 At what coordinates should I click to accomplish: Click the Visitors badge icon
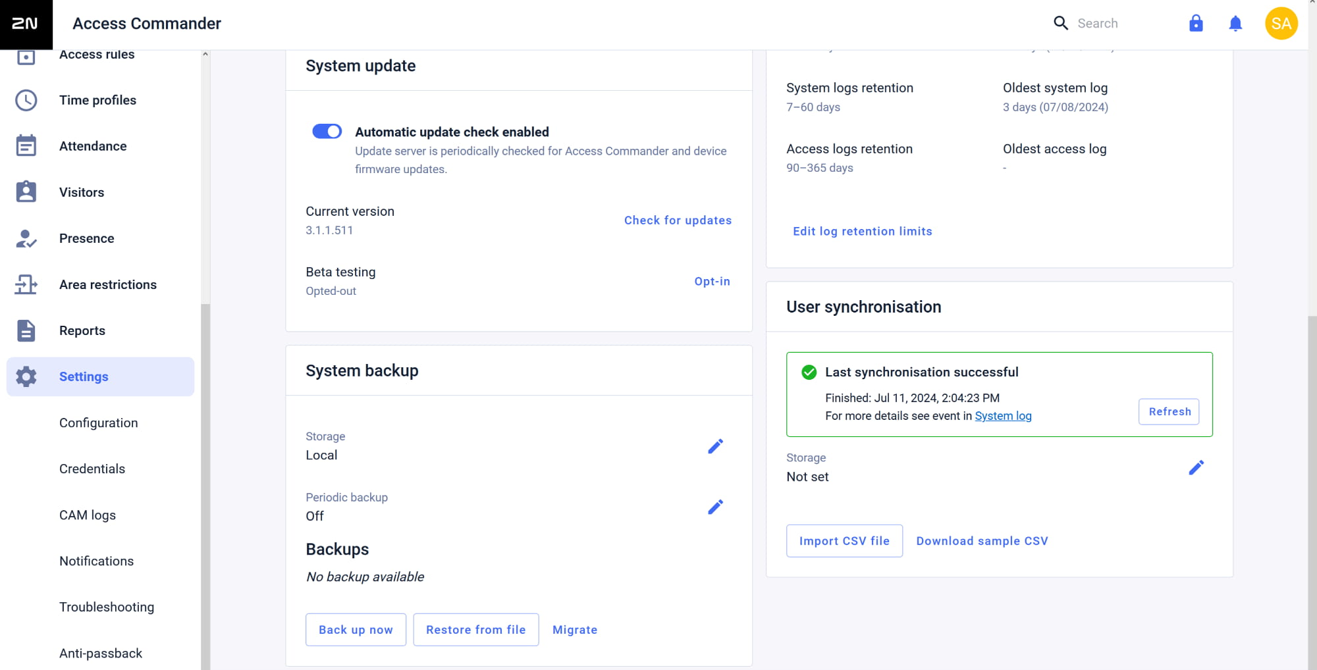point(26,192)
